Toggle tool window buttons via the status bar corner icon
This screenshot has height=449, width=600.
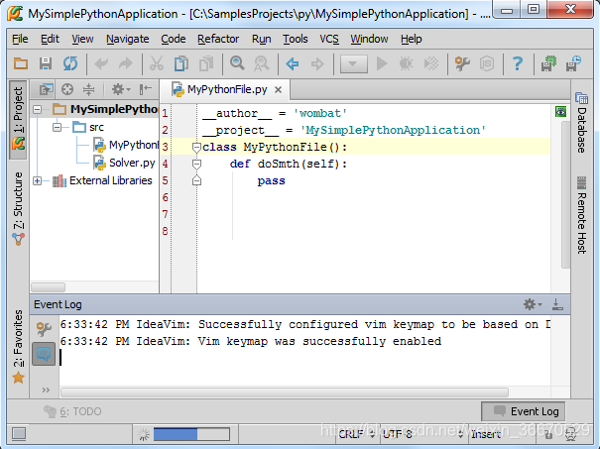[x=19, y=434]
